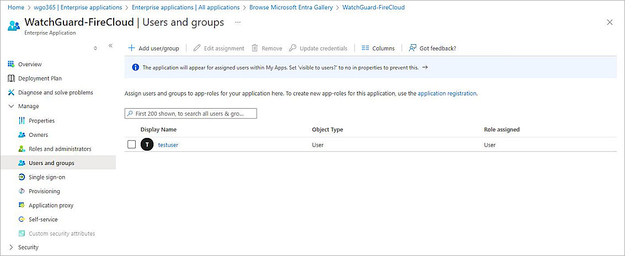This screenshot has height=256, width=625.
Task: Click the arrow at end of banner message
Action: pos(425,67)
